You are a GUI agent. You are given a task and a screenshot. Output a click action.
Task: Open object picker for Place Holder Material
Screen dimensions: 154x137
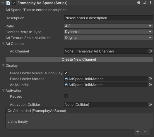click(150, 79)
